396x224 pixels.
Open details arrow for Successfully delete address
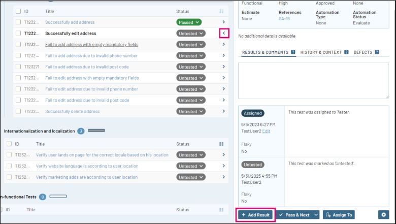coord(223,111)
